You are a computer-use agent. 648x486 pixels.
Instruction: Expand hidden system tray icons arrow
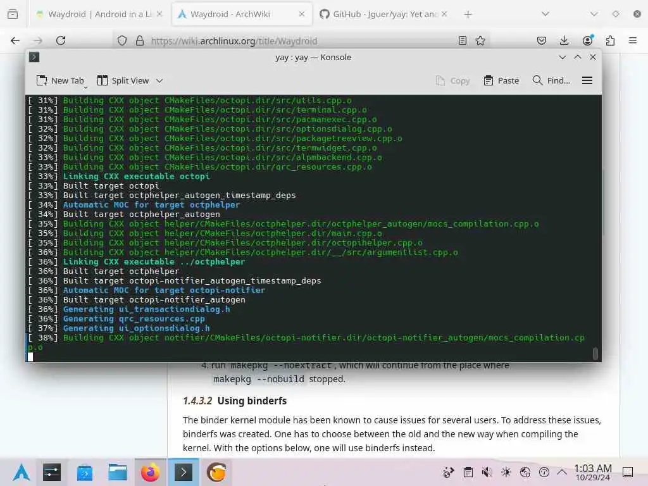pyautogui.click(x=562, y=471)
